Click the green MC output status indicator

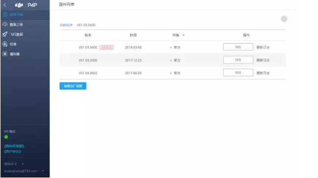tap(6, 137)
